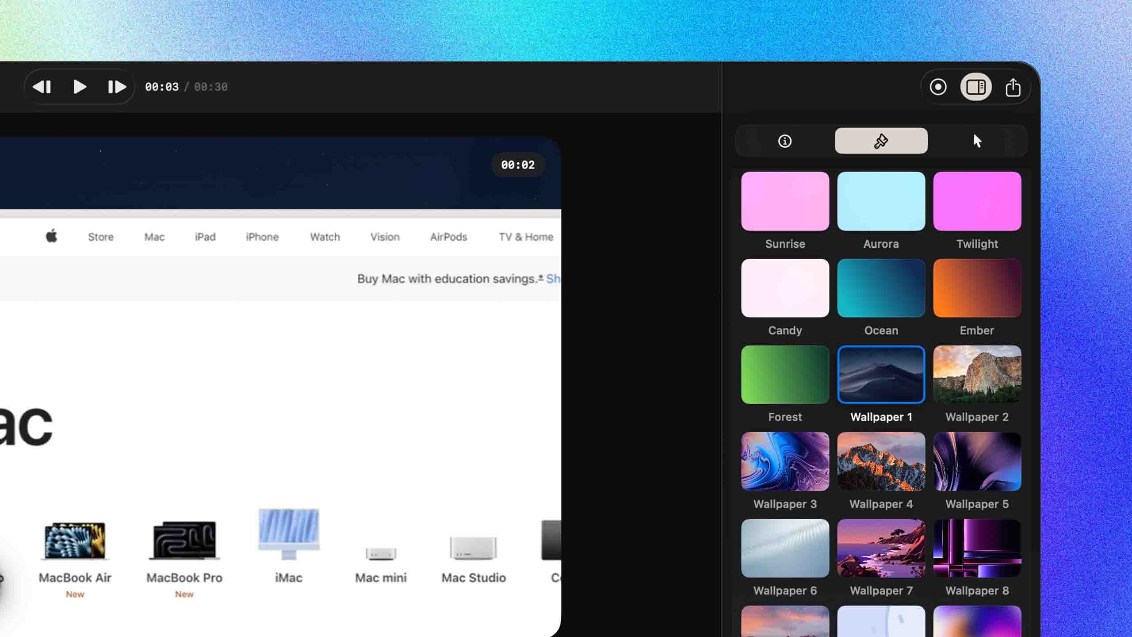Apply the Forest gradient background
1132x637 pixels.
(785, 375)
